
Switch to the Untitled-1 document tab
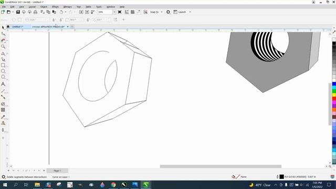(17, 27)
